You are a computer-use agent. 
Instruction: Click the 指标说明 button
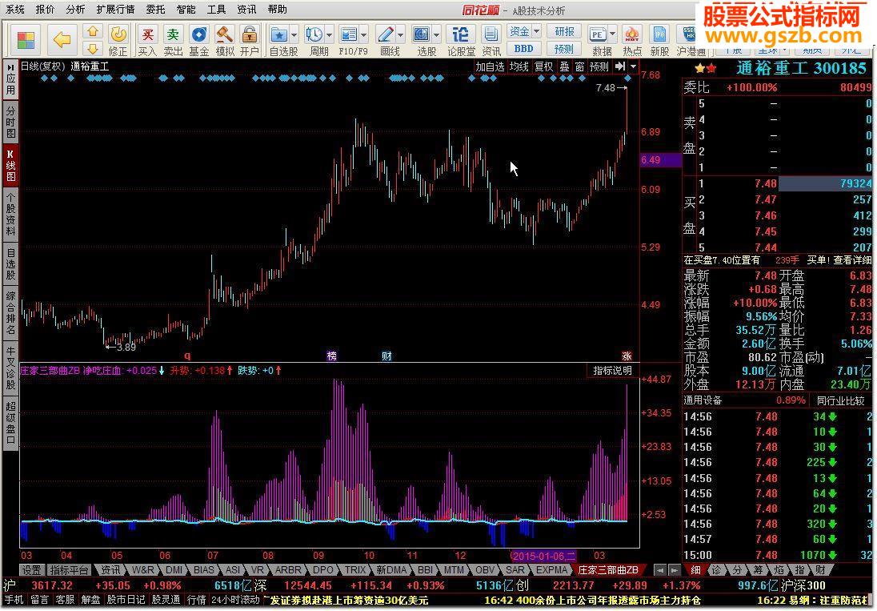[x=612, y=371]
